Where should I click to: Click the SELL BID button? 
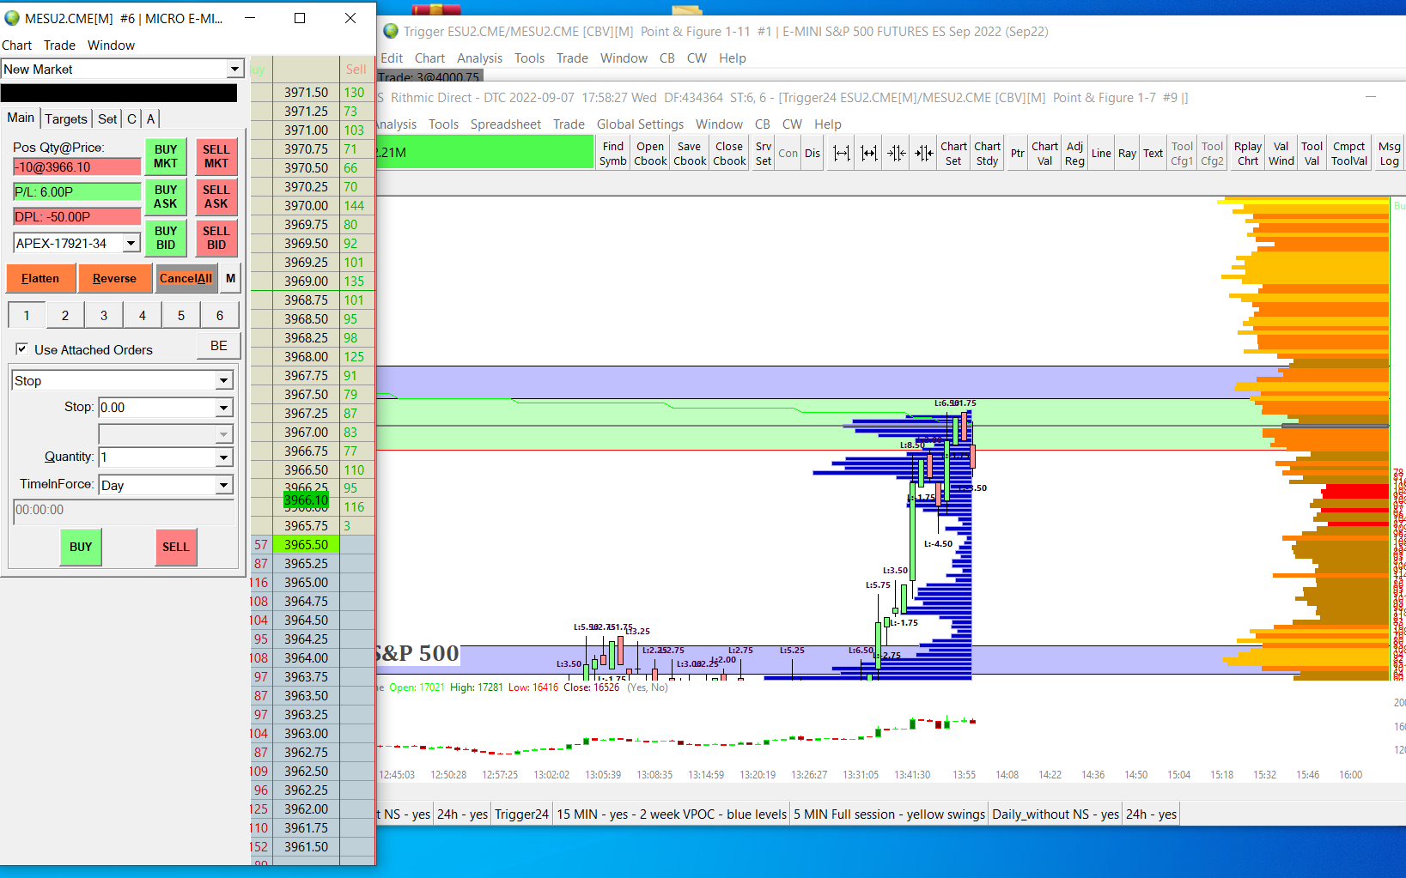(x=216, y=238)
